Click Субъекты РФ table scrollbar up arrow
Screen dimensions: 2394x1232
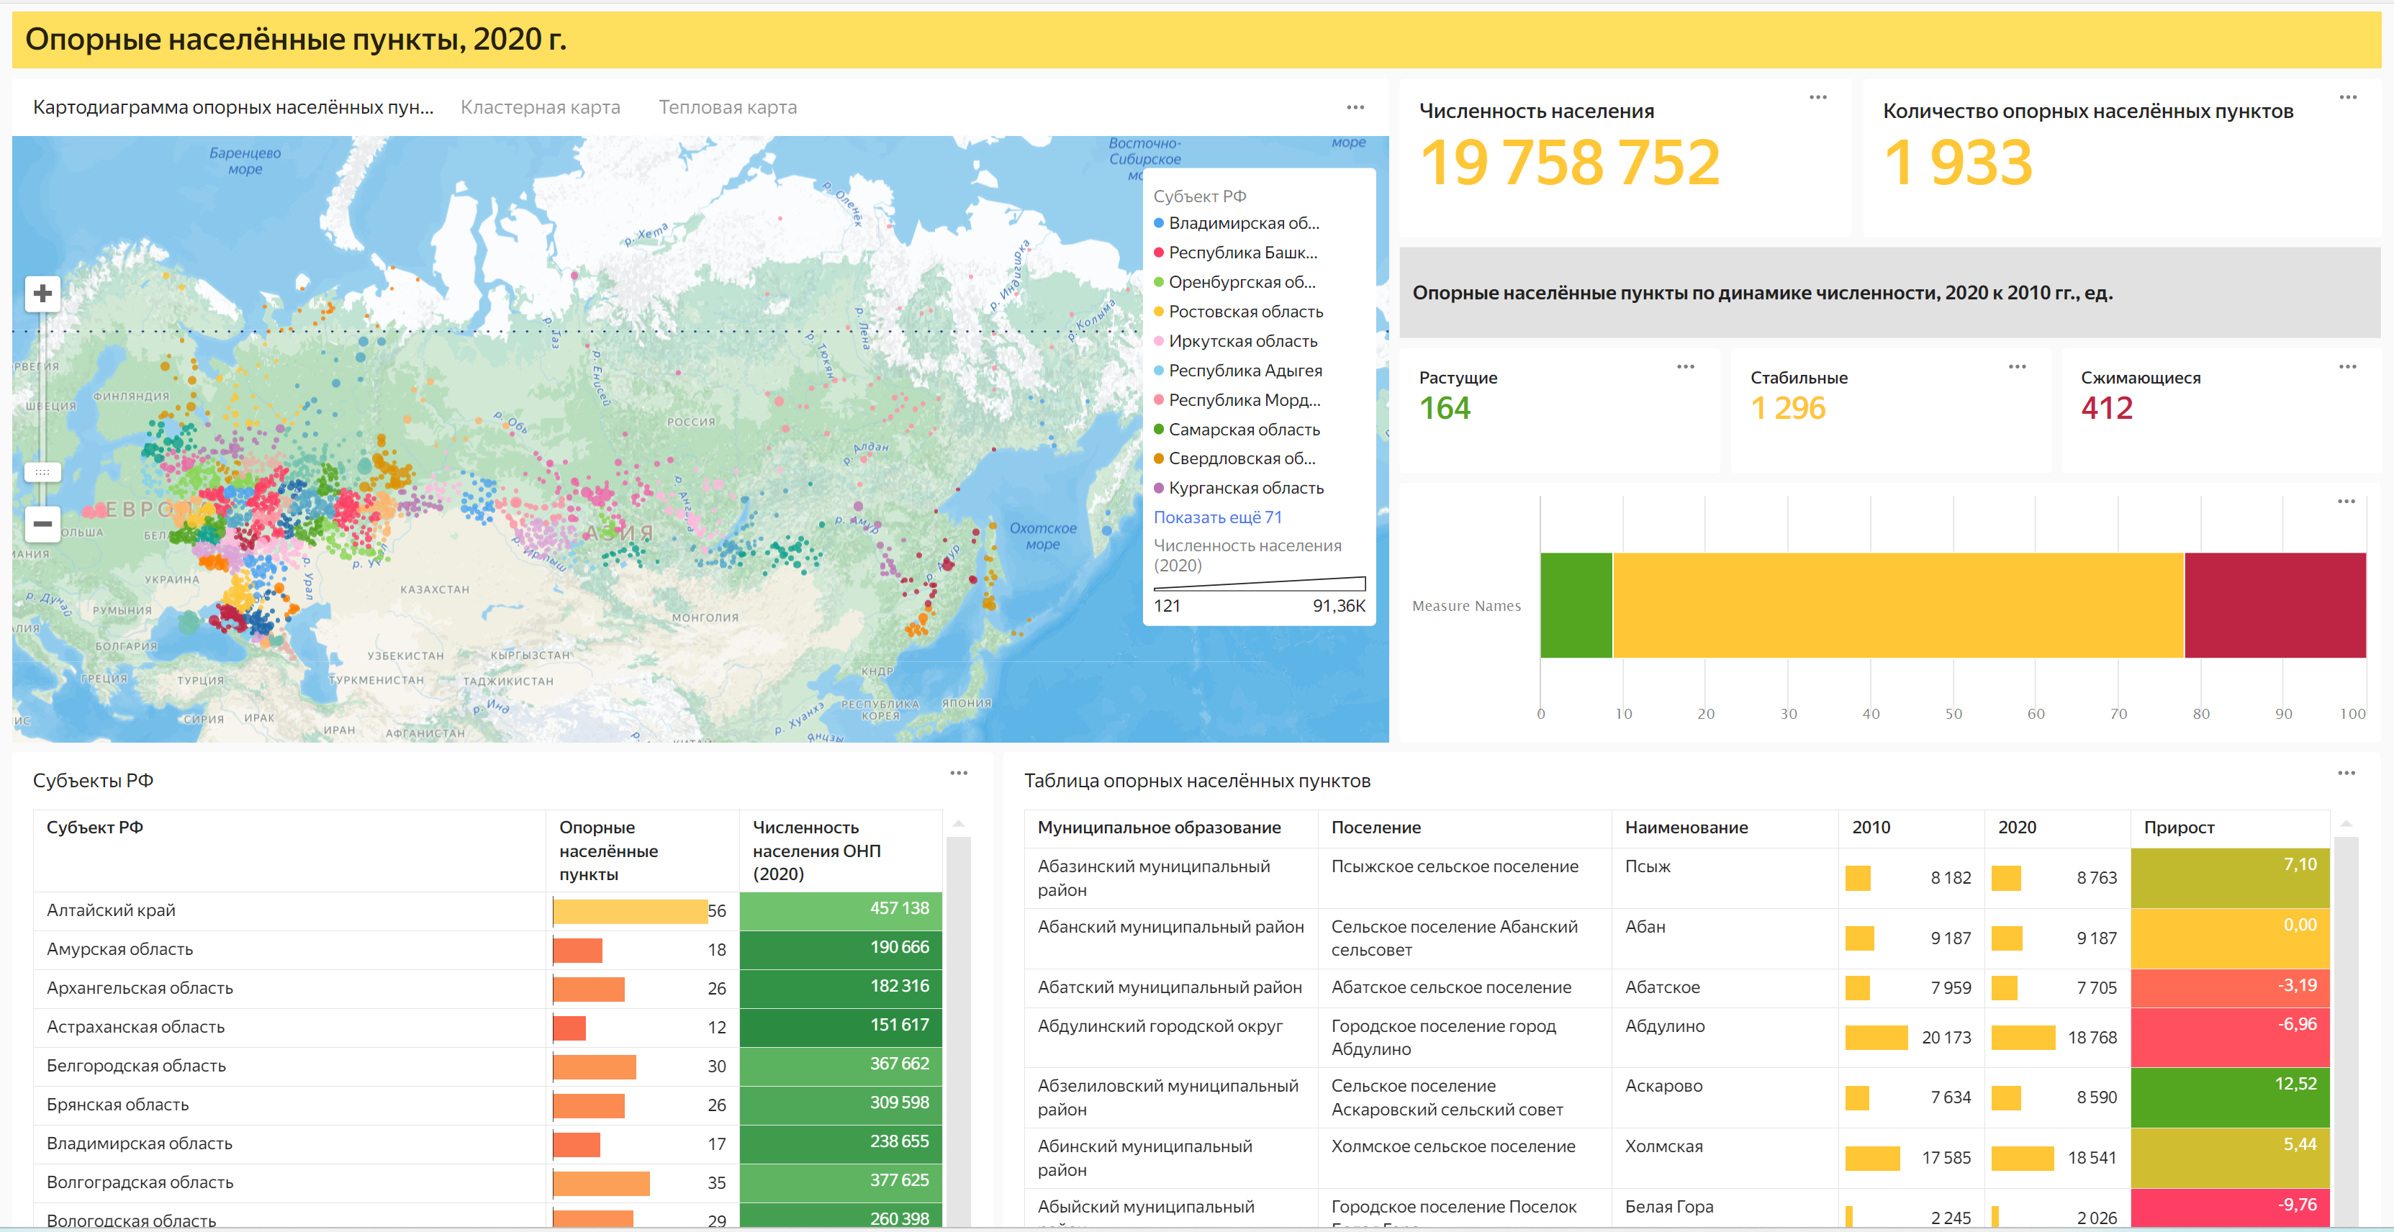pos(958,824)
